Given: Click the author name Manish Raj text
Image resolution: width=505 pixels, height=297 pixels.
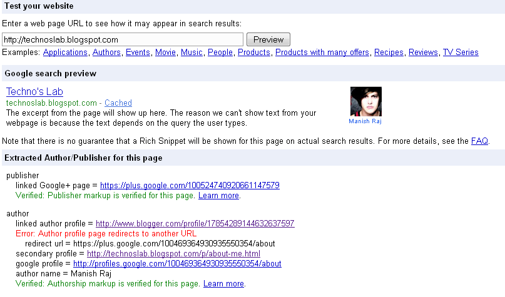Looking at the screenshot, I should pyautogui.click(x=91, y=273).
